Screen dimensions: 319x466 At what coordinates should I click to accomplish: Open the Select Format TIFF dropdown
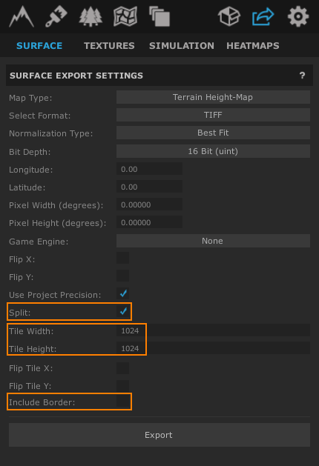click(213, 115)
